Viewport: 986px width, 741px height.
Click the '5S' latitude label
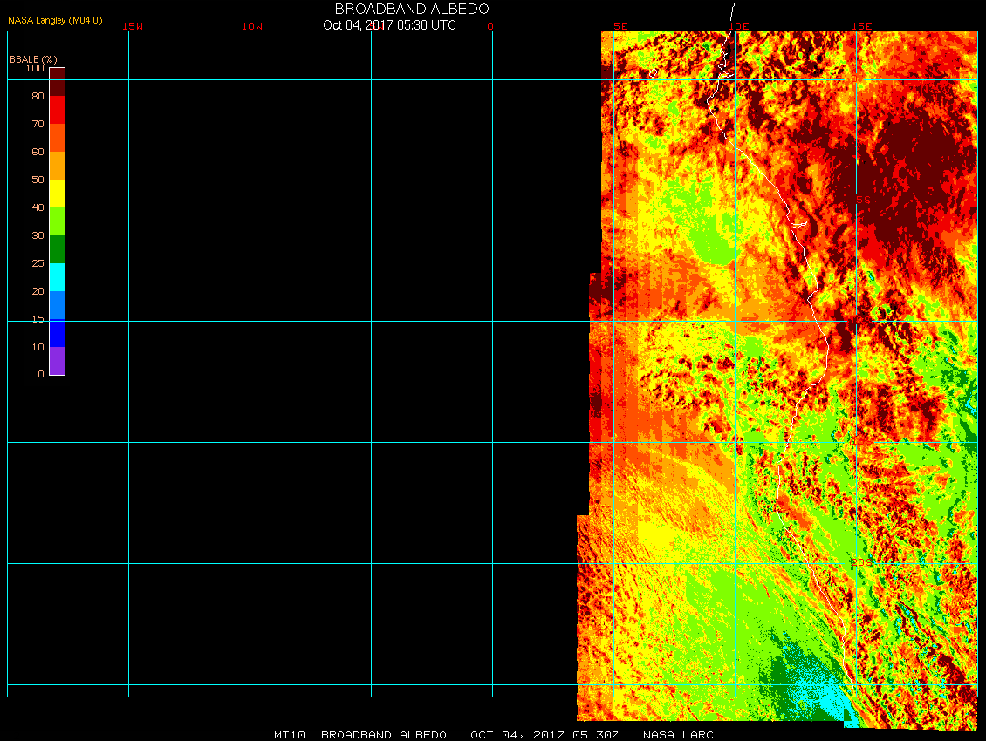pyautogui.click(x=863, y=200)
